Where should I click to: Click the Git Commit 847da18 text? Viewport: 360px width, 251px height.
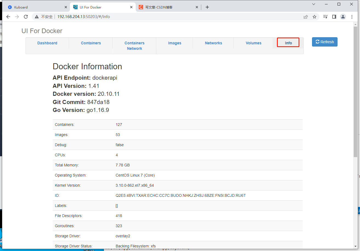point(81,102)
